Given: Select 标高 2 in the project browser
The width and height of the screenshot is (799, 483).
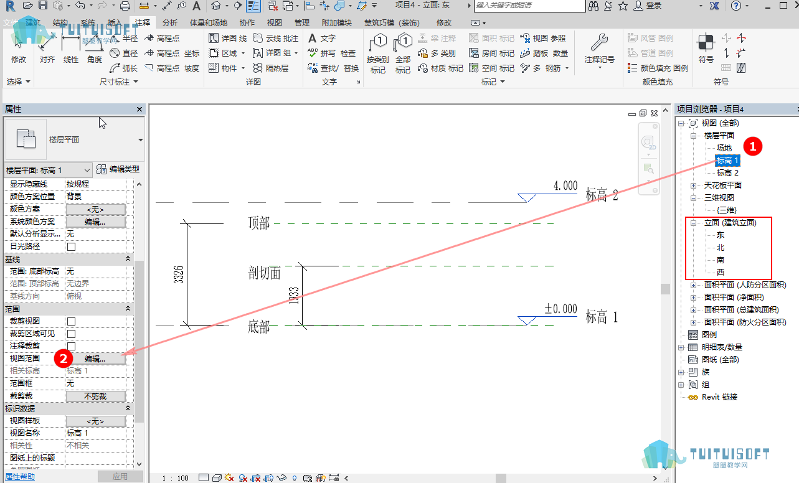Looking at the screenshot, I should 727,173.
